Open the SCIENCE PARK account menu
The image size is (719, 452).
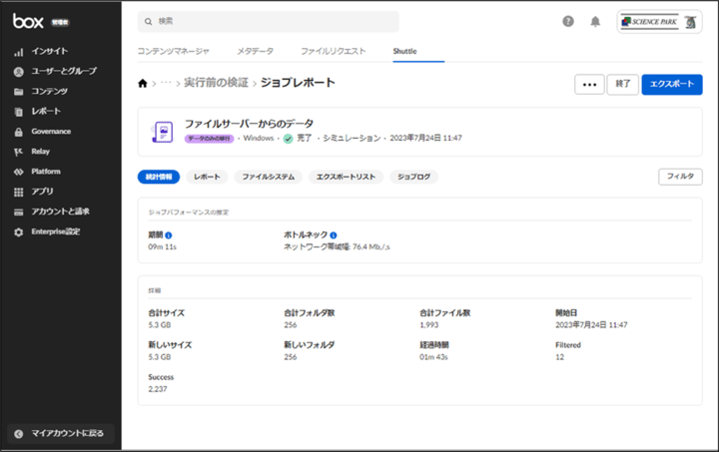click(x=659, y=21)
